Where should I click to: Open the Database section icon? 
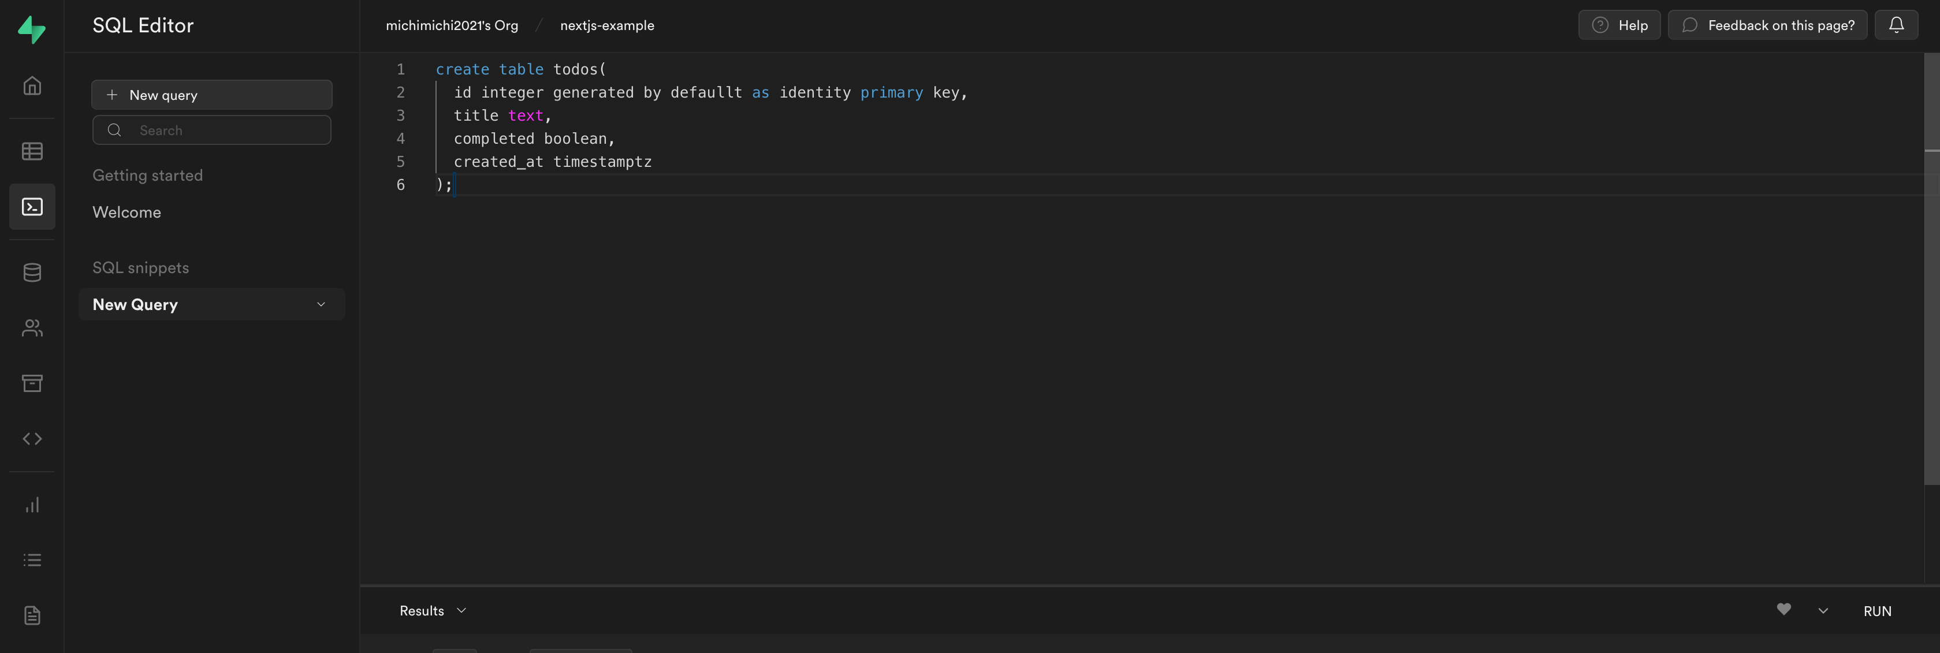(x=32, y=272)
